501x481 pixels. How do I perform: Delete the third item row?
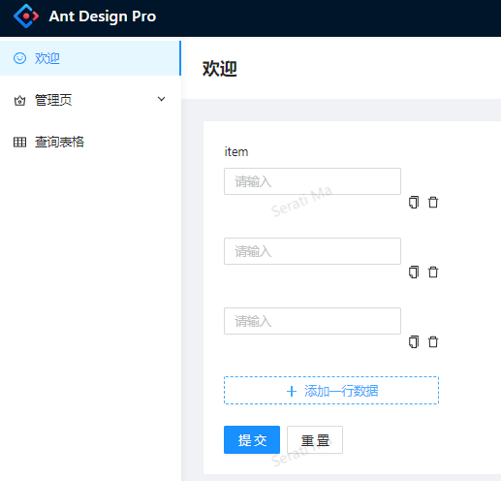click(x=433, y=342)
